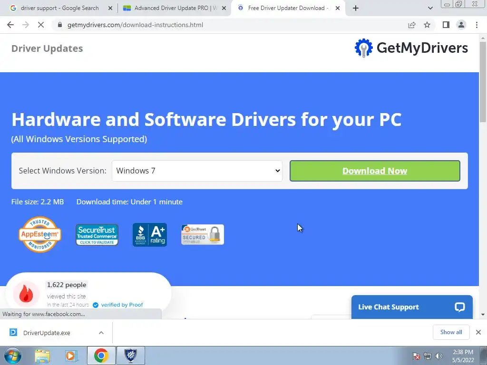
Task: Bookmark this page with the star icon
Action: coord(427,25)
